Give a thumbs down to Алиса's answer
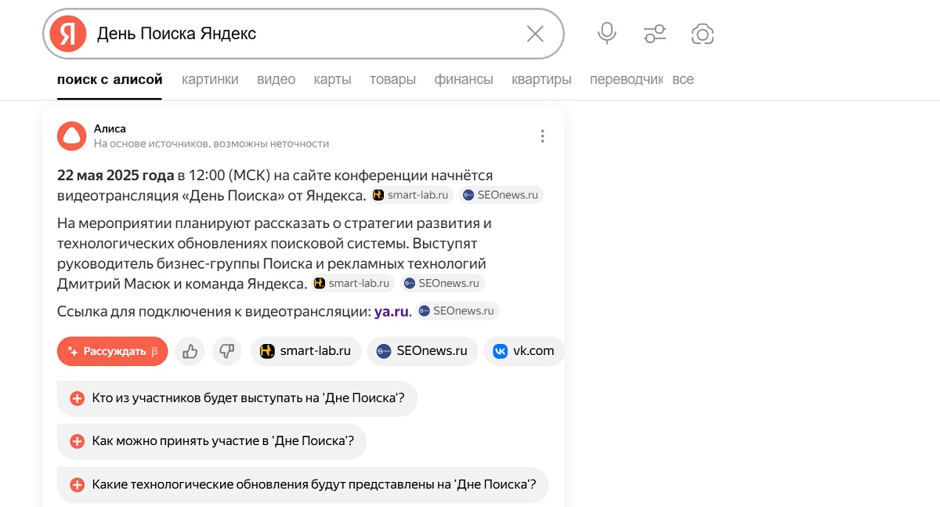This screenshot has height=507, width=940. click(x=227, y=351)
